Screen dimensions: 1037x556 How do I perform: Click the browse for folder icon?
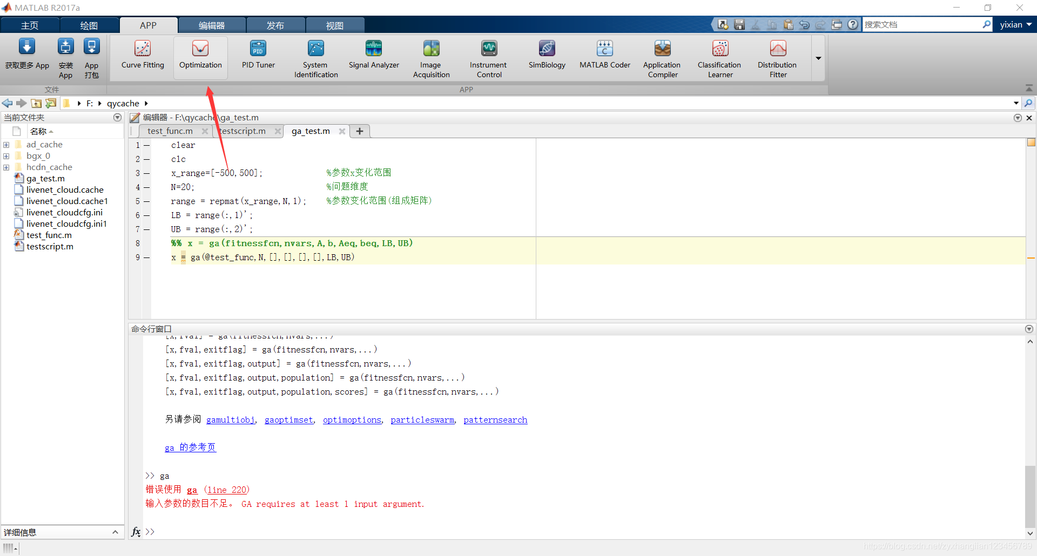[51, 103]
